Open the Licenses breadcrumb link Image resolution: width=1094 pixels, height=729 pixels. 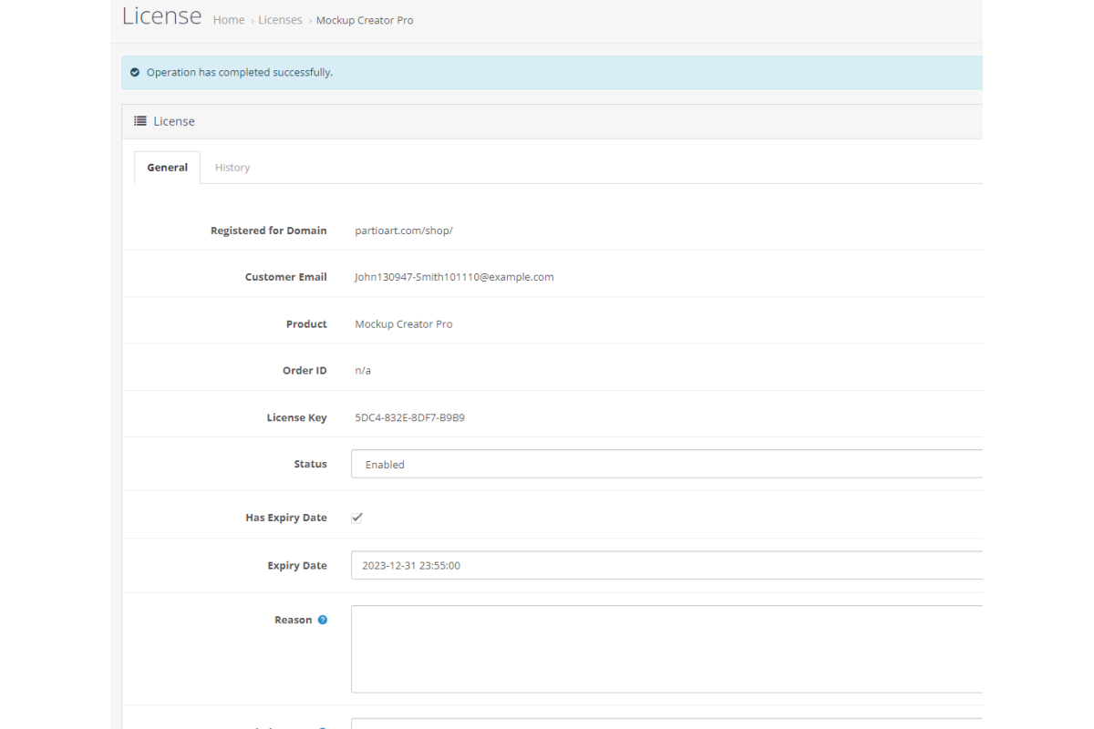click(280, 20)
